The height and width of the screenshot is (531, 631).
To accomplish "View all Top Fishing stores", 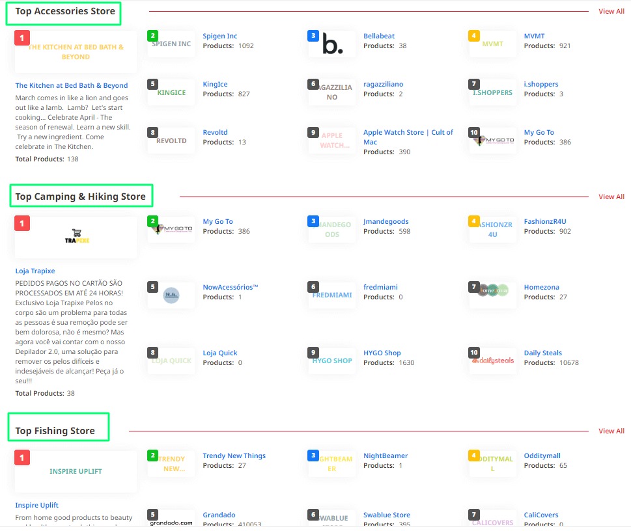I will (611, 431).
